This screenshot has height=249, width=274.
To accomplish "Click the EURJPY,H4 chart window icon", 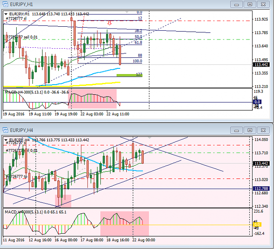I will tap(5, 130).
